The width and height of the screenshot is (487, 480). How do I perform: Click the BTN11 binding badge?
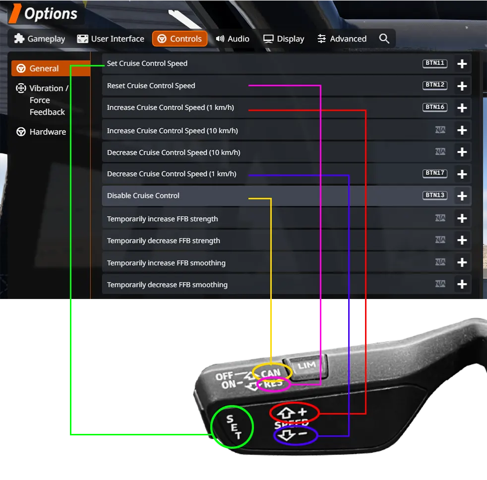pyautogui.click(x=435, y=63)
